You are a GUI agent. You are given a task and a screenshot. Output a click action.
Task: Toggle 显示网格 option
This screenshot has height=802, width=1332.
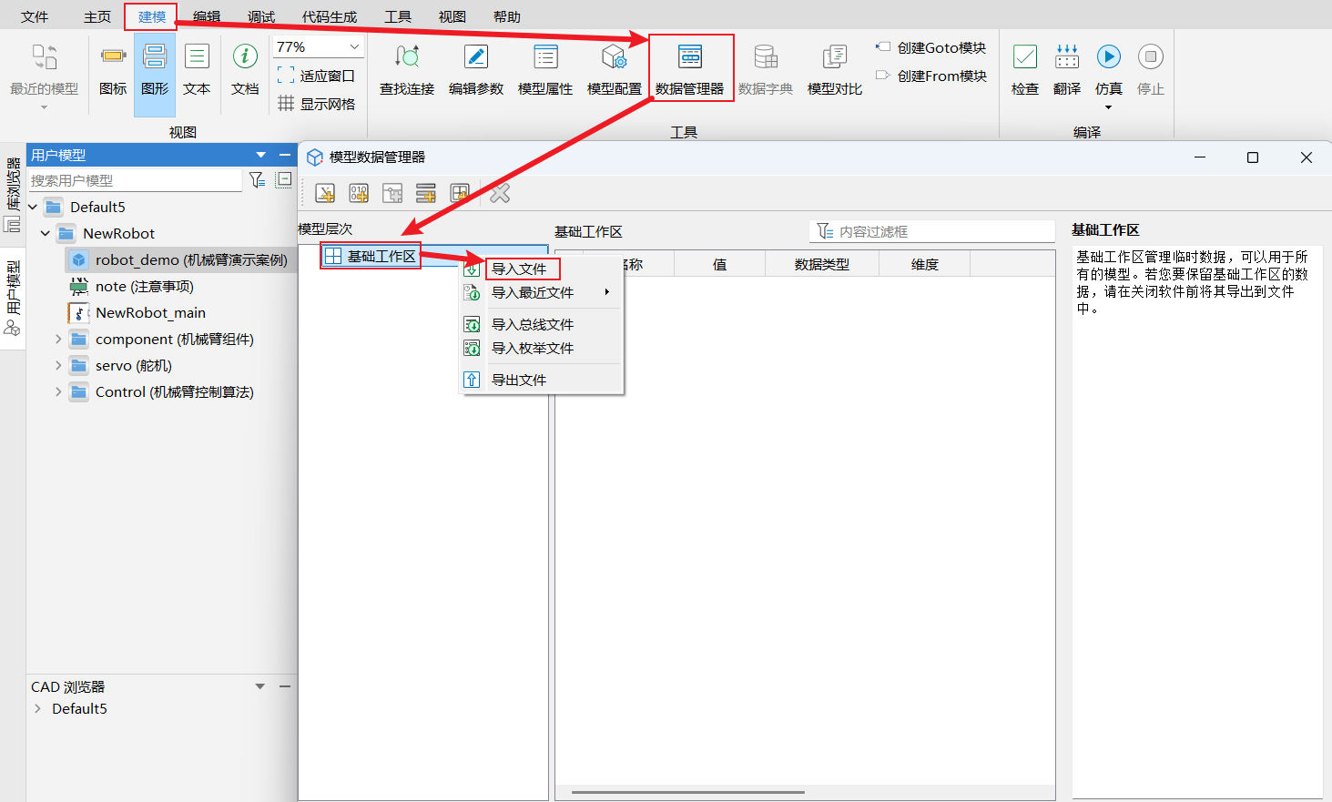pyautogui.click(x=317, y=104)
